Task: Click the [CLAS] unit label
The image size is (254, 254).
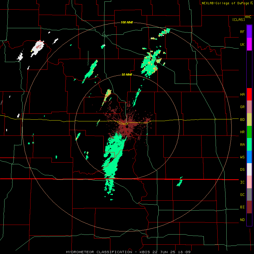Action: [238, 20]
